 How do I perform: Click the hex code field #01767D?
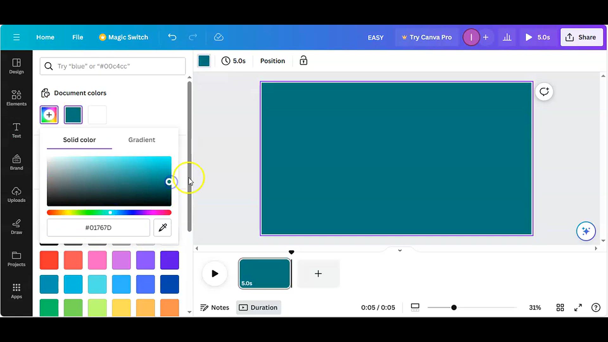pos(98,227)
